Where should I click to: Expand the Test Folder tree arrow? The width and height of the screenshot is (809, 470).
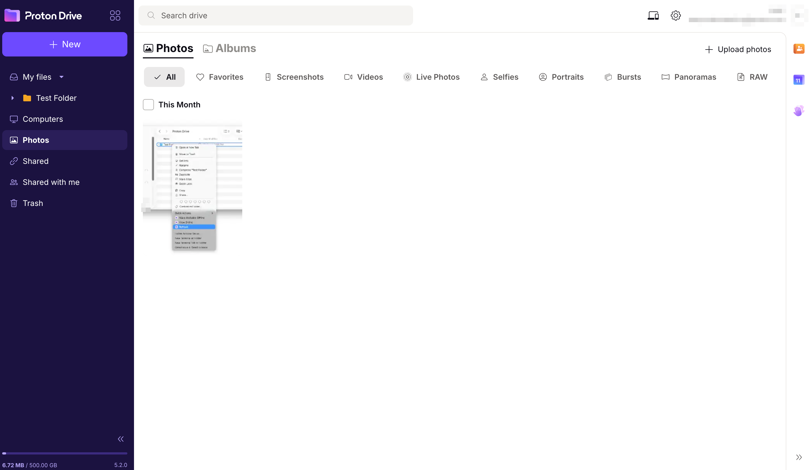coord(12,98)
